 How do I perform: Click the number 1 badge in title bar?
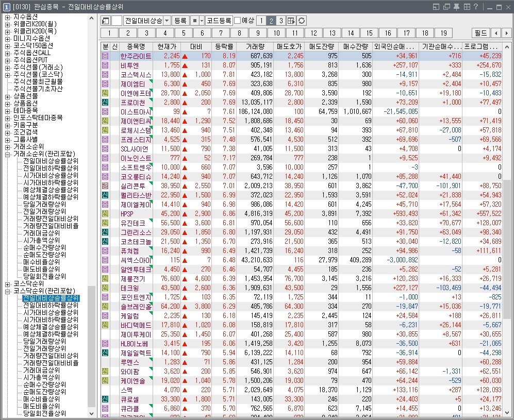(7, 7)
